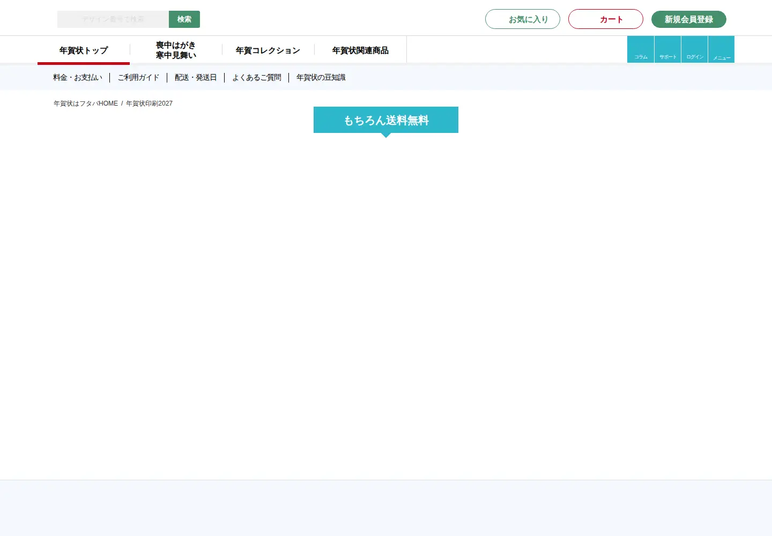772x536 pixels.
Task: Select the 年賀コレクション tab
Action: click(268, 50)
